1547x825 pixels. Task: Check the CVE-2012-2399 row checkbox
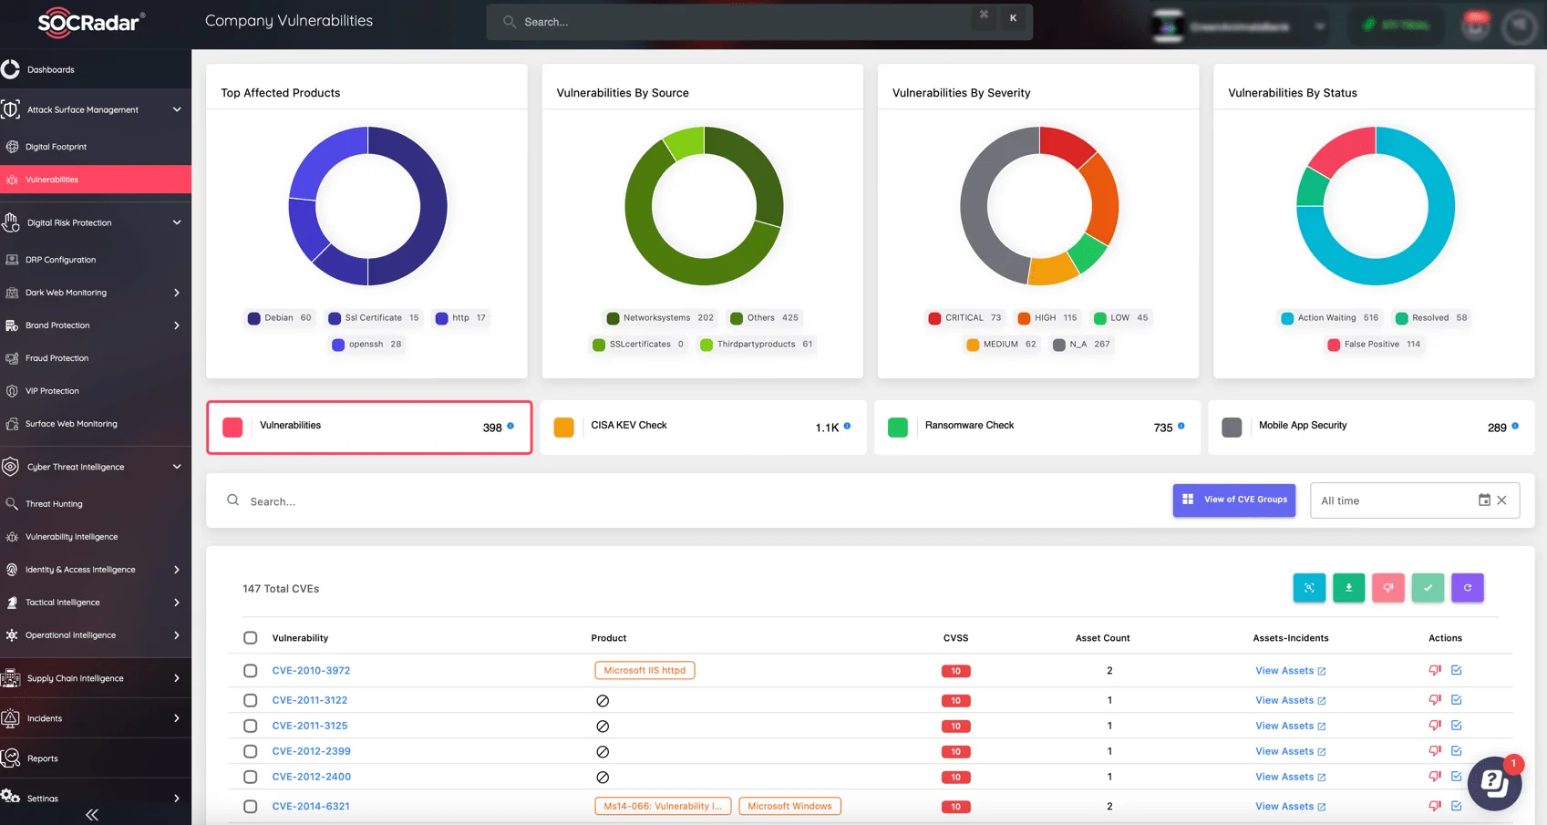click(251, 752)
